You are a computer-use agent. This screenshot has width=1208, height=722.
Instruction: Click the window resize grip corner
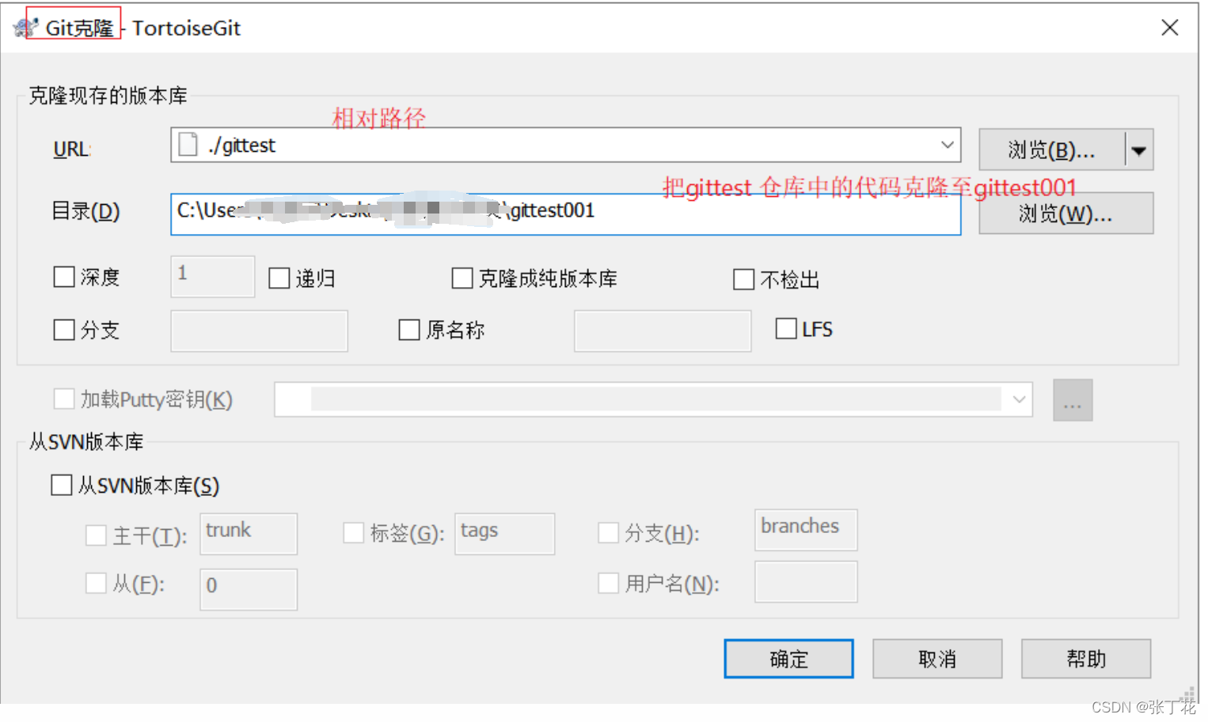pyautogui.click(x=1188, y=694)
